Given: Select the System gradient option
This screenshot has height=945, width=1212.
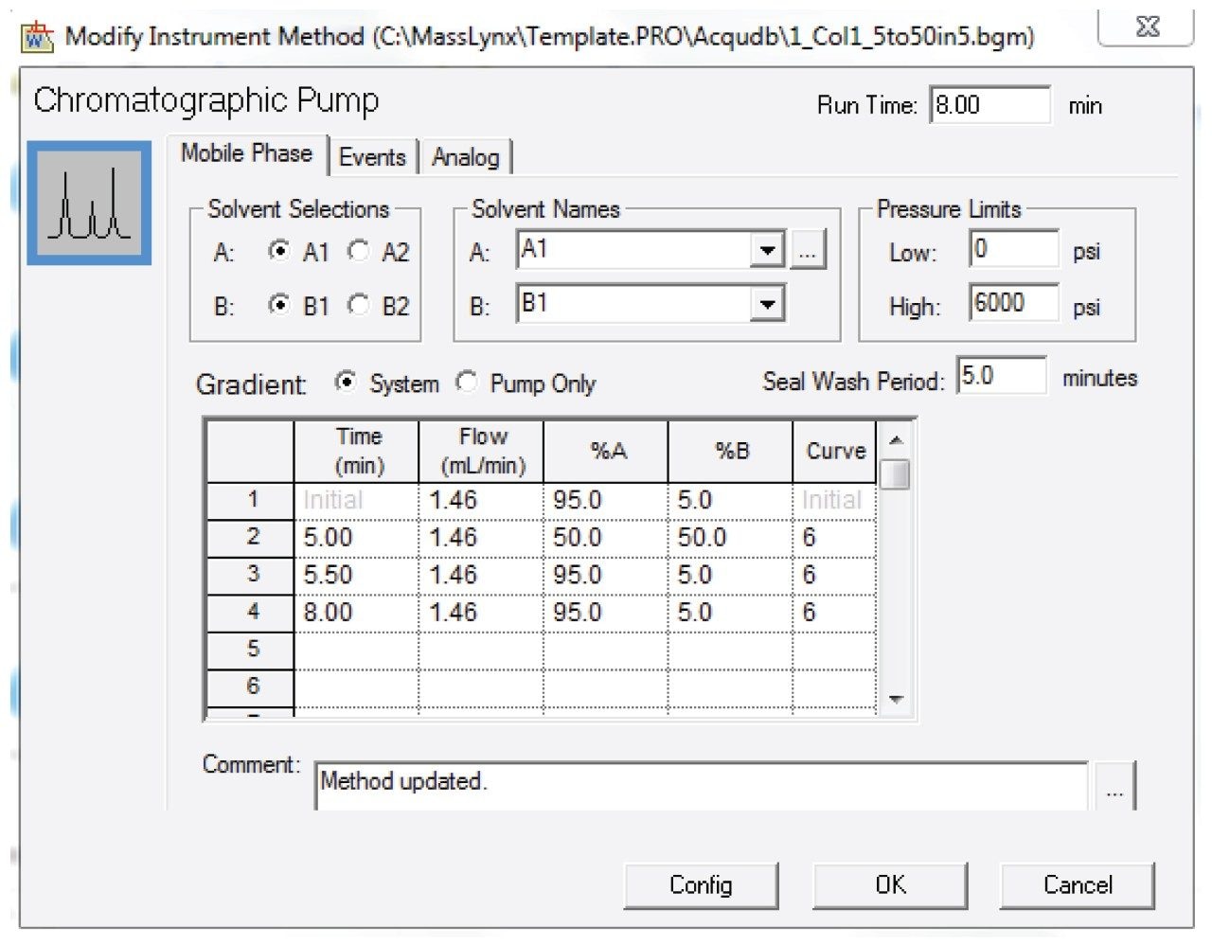Looking at the screenshot, I should coord(347,382).
